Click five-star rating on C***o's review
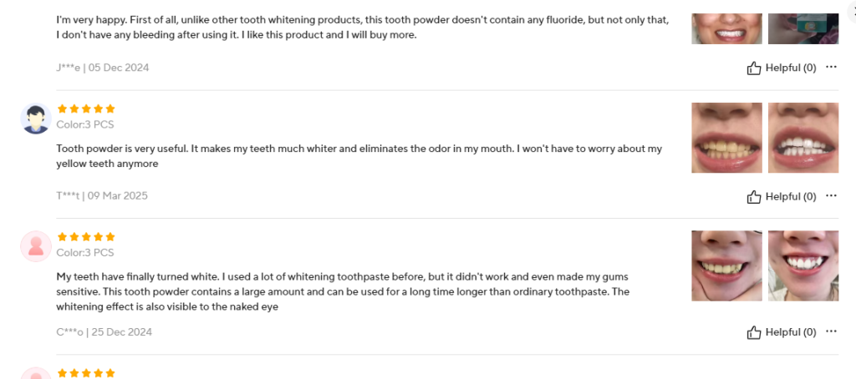Screen dimensions: 856x379 click(x=86, y=237)
